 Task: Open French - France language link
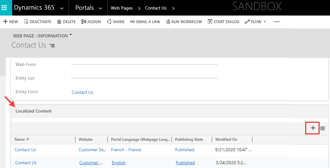click(126, 150)
